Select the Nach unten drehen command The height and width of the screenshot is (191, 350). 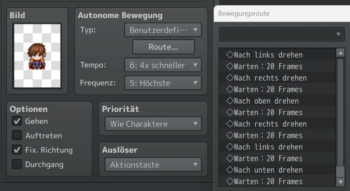pyautogui.click(x=277, y=170)
